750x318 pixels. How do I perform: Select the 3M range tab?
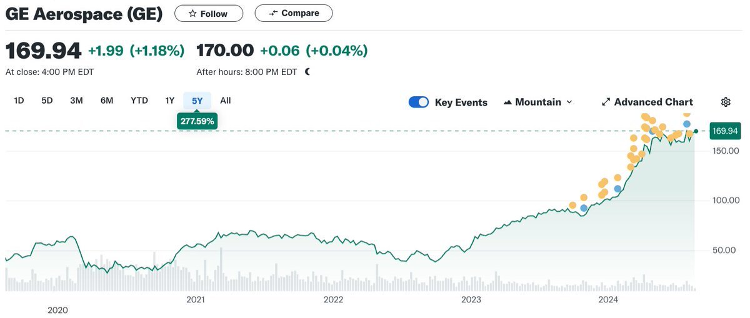(76, 101)
